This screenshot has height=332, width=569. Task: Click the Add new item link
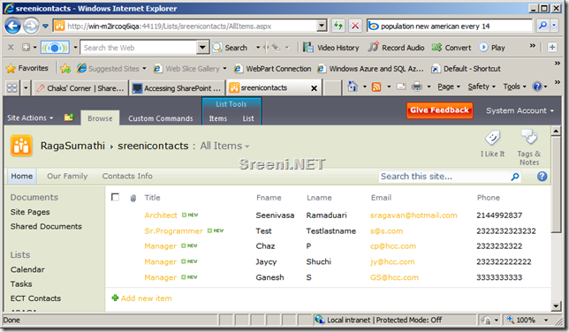[x=147, y=298]
